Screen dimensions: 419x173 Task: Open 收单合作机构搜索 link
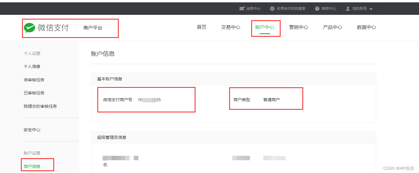(x=291, y=9)
